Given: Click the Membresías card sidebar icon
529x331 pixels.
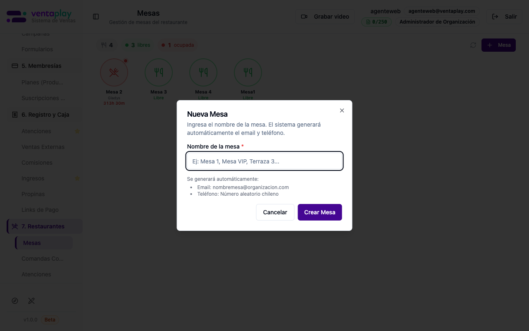Looking at the screenshot, I should [x=14, y=65].
